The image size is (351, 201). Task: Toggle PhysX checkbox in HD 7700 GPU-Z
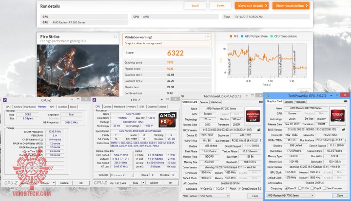(312, 188)
